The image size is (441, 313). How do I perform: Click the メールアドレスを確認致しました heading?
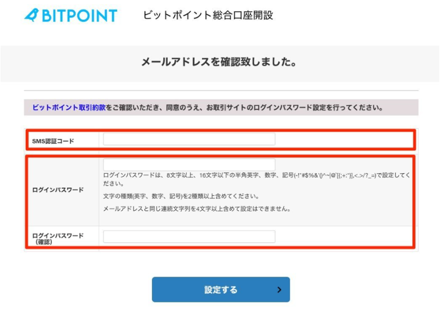pos(219,61)
